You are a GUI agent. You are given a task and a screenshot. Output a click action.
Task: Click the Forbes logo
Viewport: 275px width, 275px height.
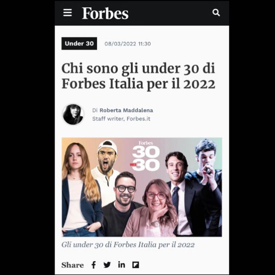[105, 13]
